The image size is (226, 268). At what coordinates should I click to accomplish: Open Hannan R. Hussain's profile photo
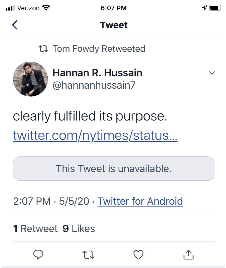tap(30, 79)
